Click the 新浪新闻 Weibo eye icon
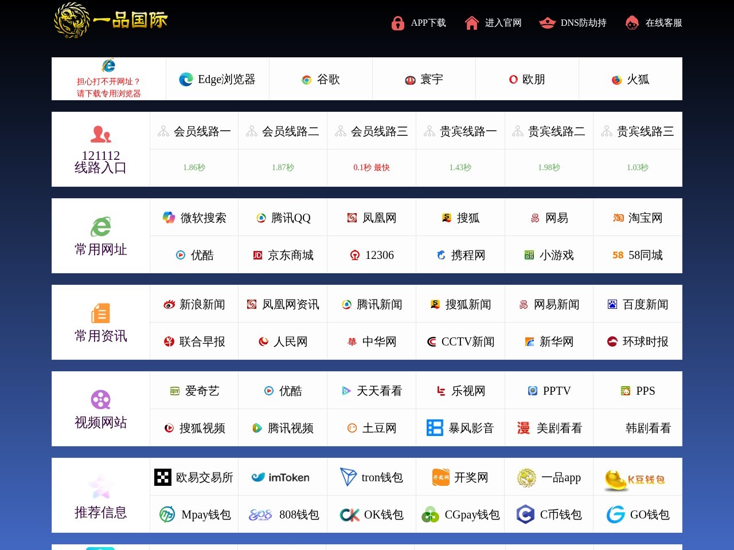The height and width of the screenshot is (550, 734). pyautogui.click(x=169, y=305)
